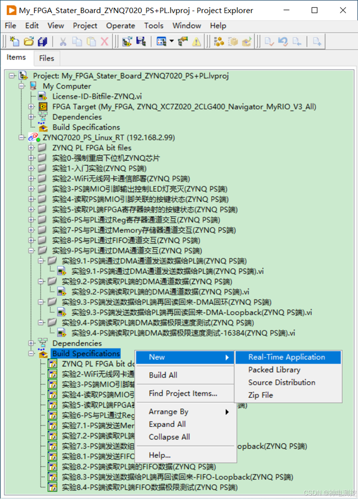
Task: Open the Operate menu
Action: (x=121, y=26)
